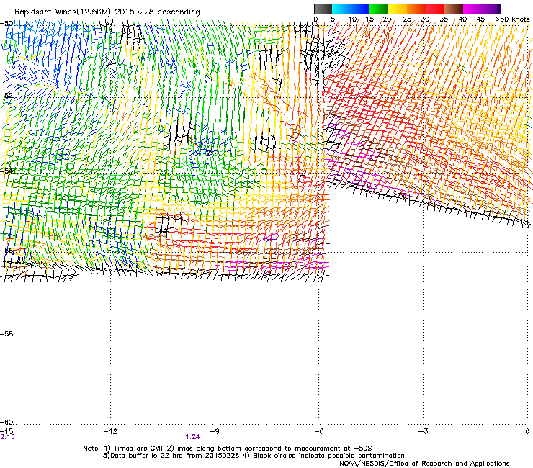Click the purple '2:16' time label
533x468 pixels.
(x=7, y=437)
